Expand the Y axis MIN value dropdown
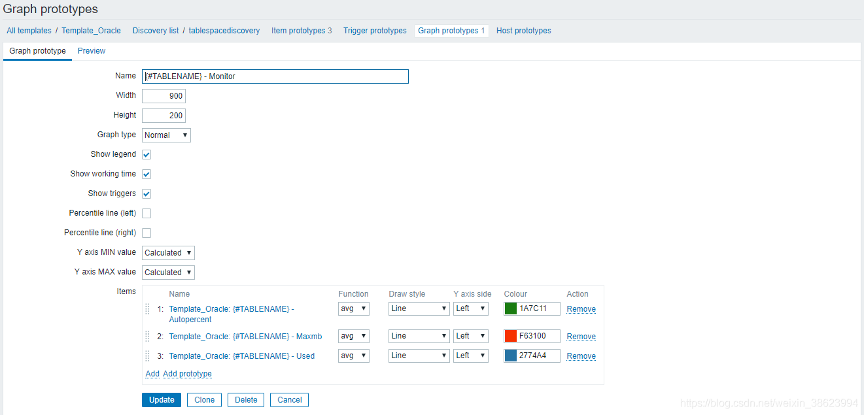The image size is (864, 415). click(x=168, y=253)
